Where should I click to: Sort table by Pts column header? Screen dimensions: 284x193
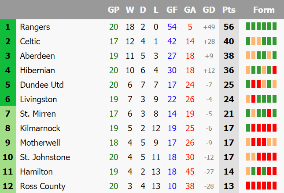[229, 10]
